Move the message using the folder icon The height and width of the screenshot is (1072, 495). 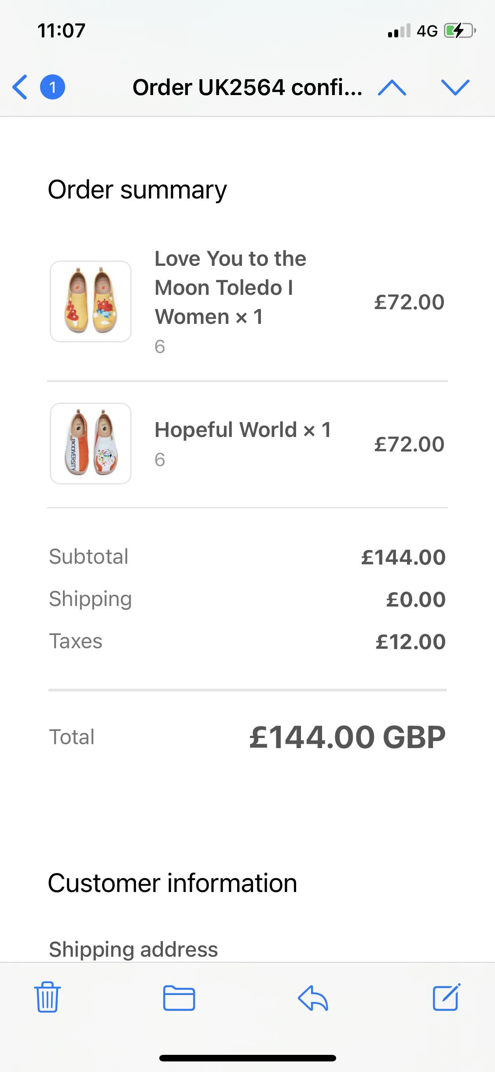point(179,997)
